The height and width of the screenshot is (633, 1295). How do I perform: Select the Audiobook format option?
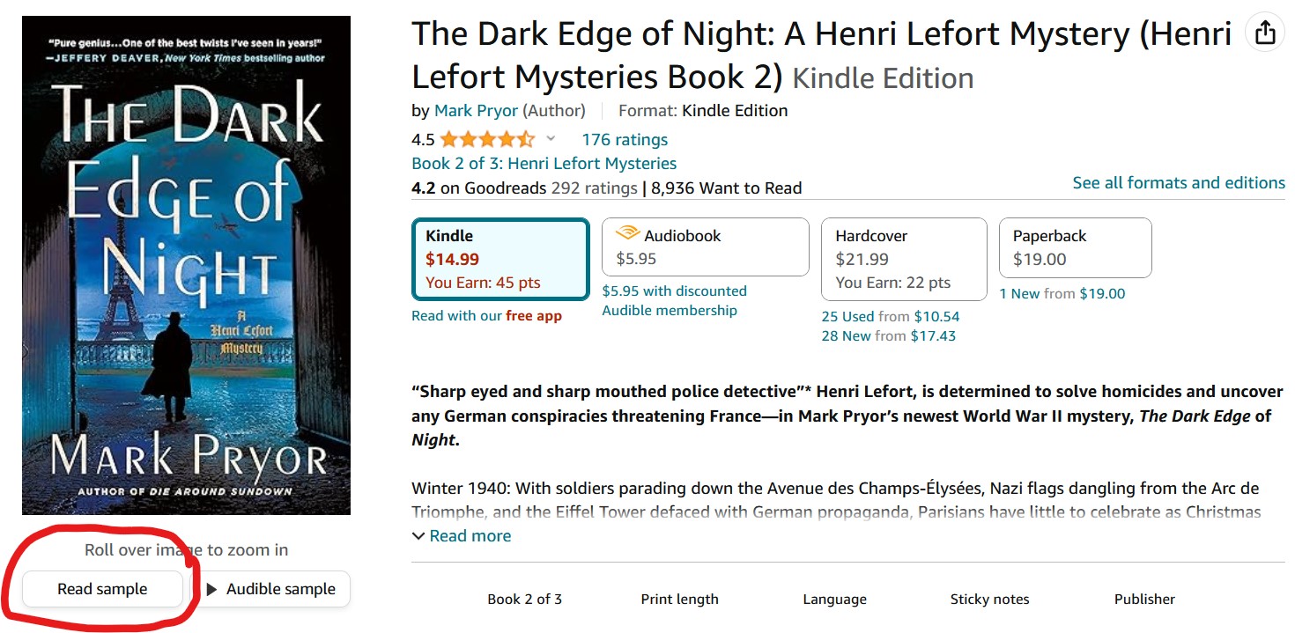click(705, 247)
